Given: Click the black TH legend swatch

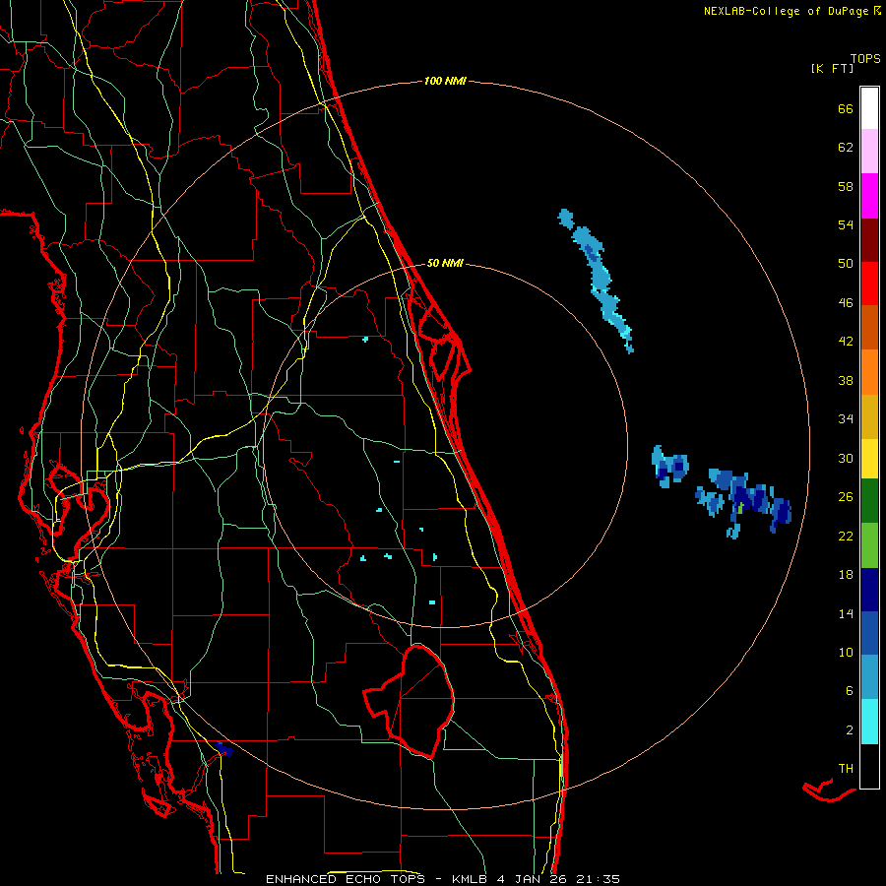Looking at the screenshot, I should [869, 766].
